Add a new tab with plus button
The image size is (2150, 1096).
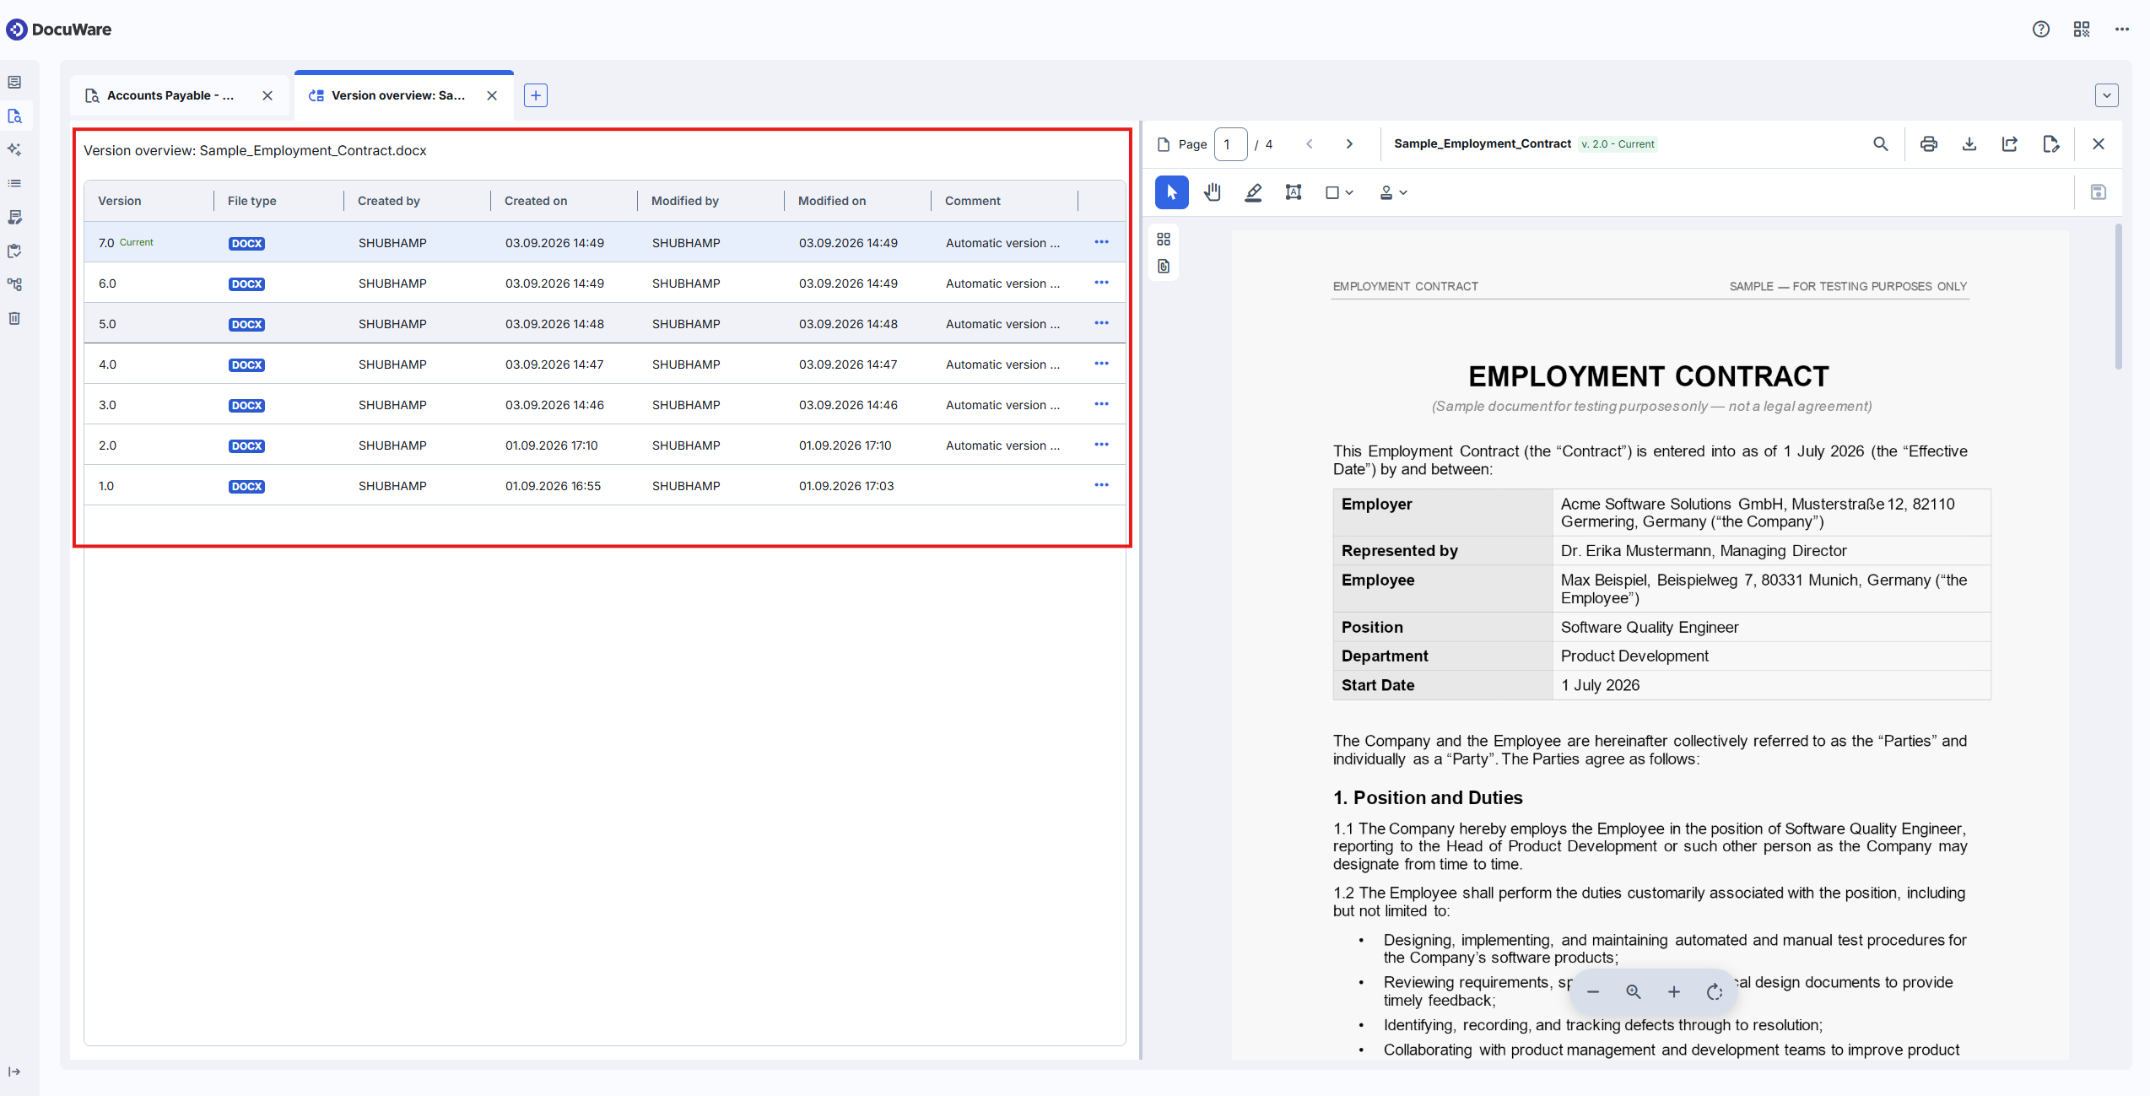pos(536,95)
